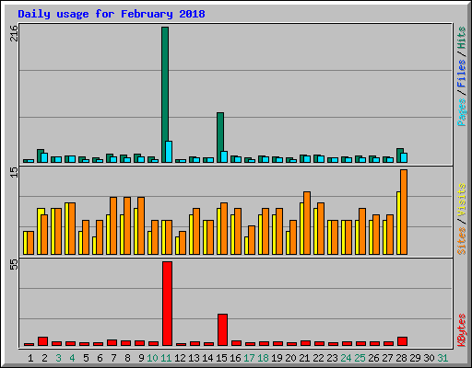
Task: Click the red KBytes bar for day 15
Action: 222,329
